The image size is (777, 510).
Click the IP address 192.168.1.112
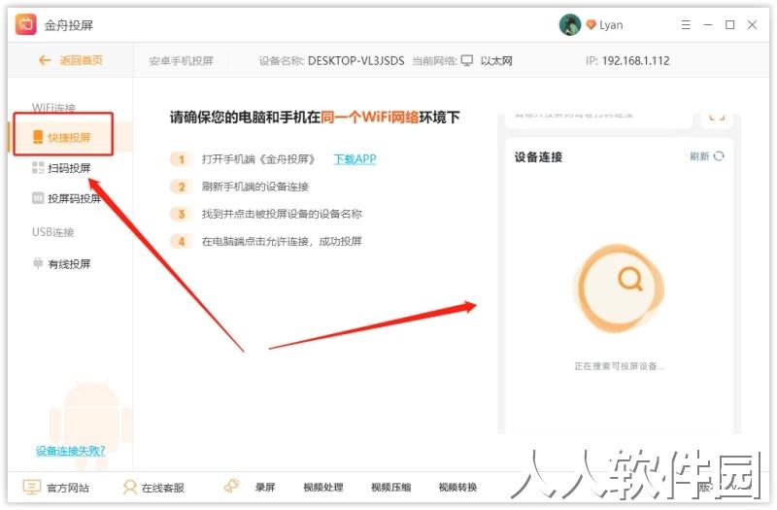635,61
